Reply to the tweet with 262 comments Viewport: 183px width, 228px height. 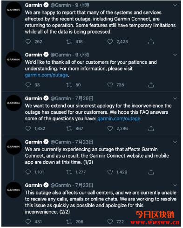[x=28, y=41]
